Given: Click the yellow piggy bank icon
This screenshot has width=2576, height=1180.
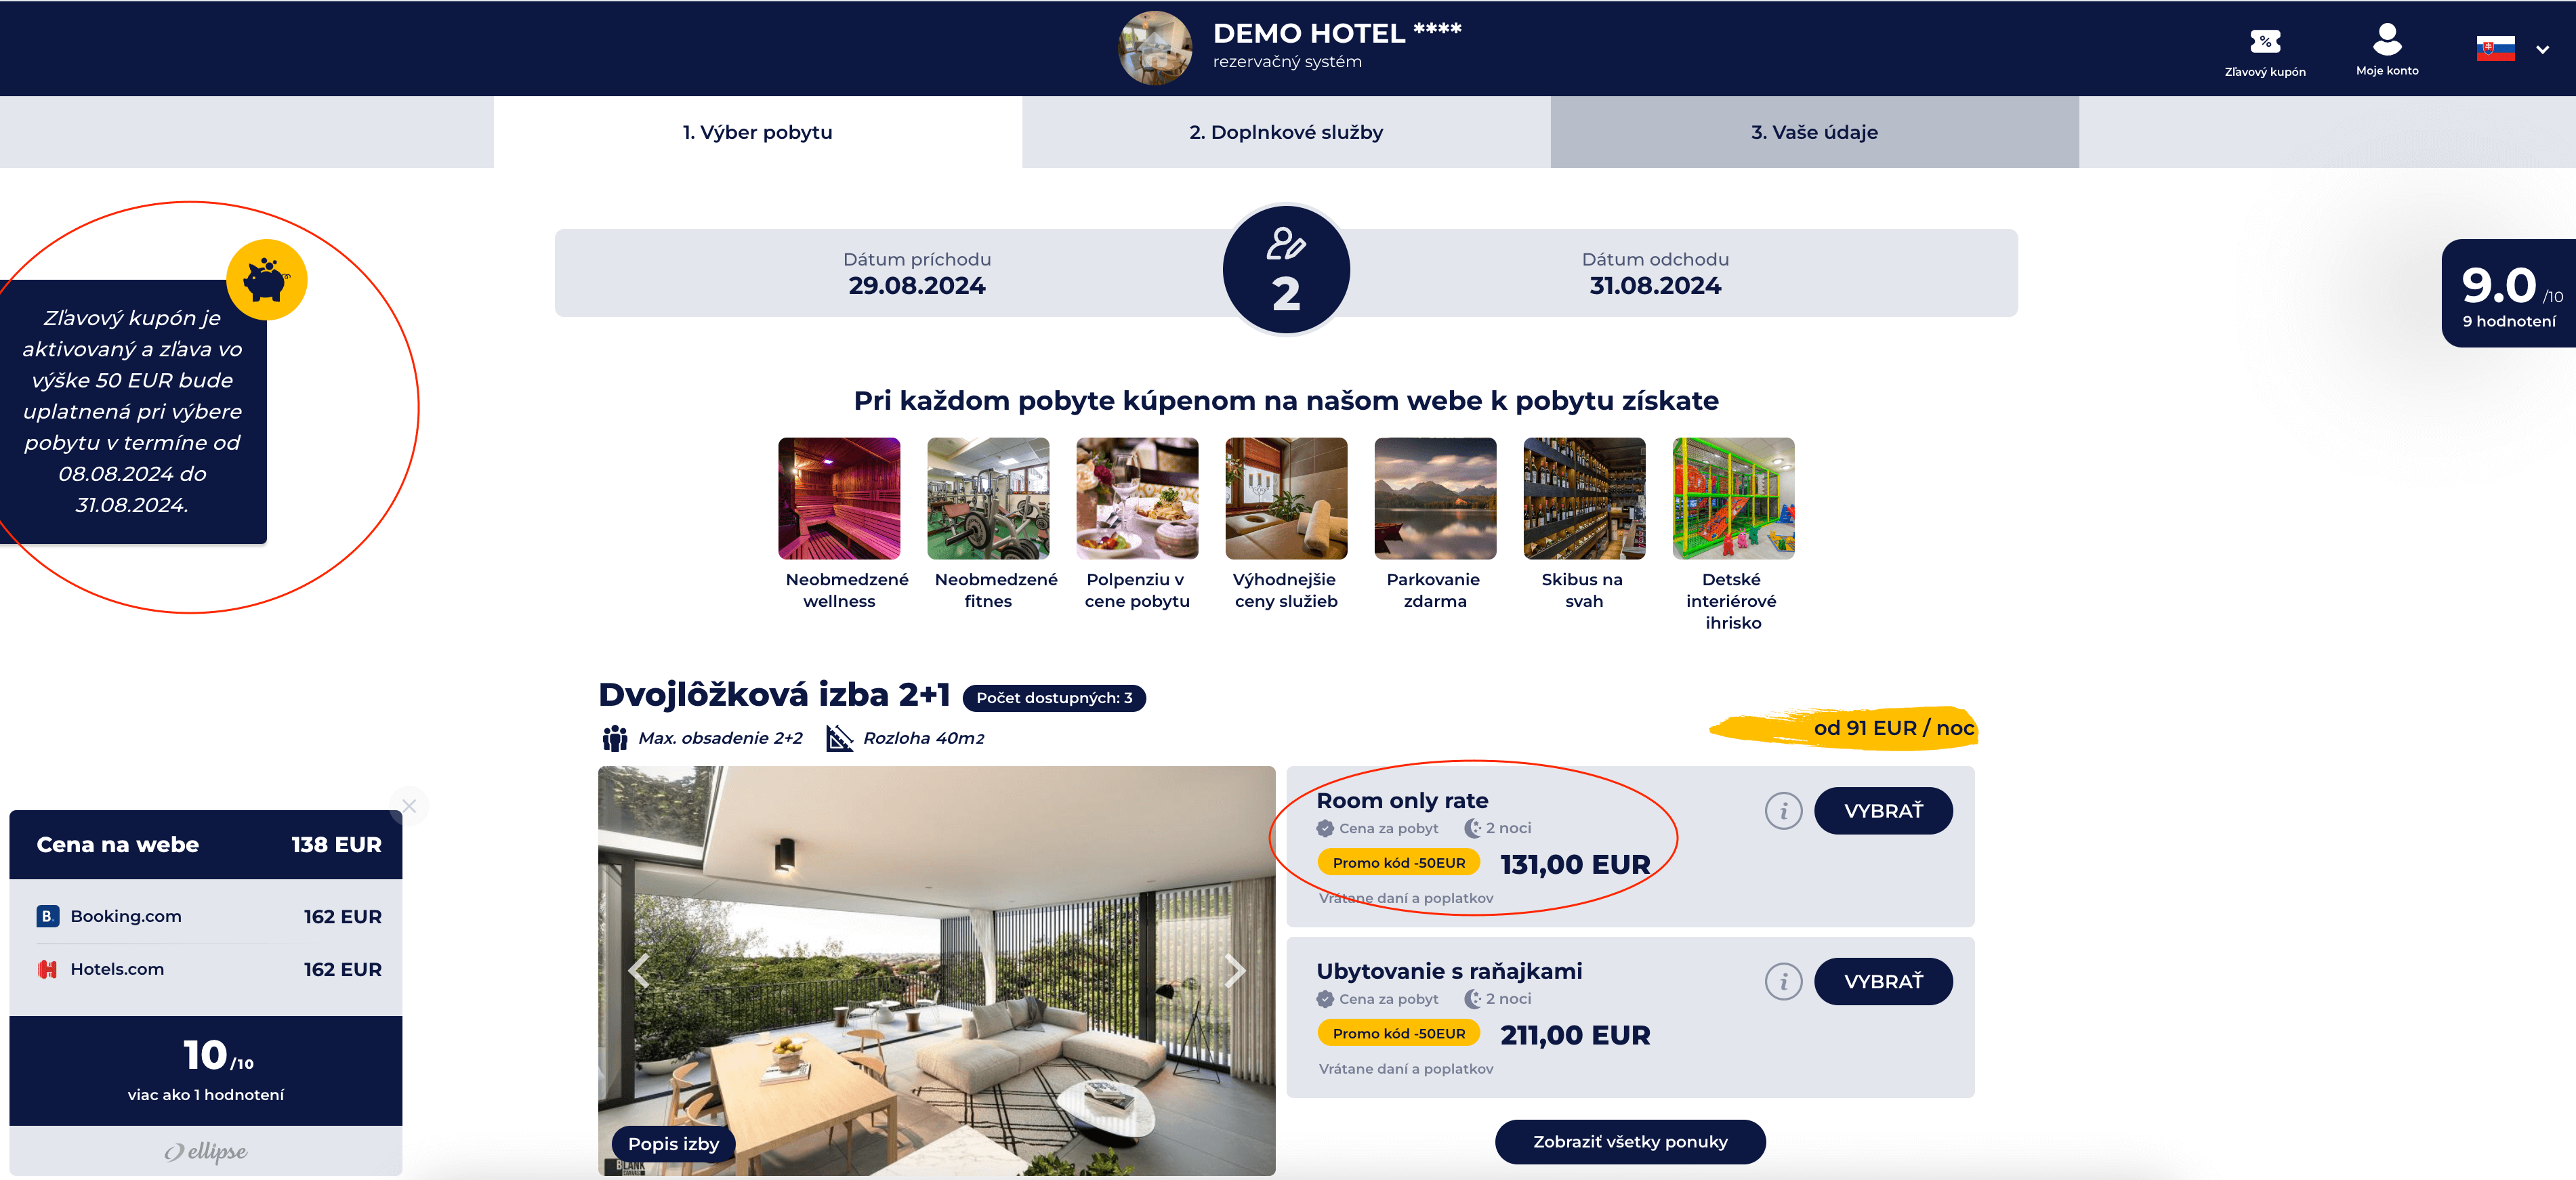Looking at the screenshot, I should [x=266, y=280].
